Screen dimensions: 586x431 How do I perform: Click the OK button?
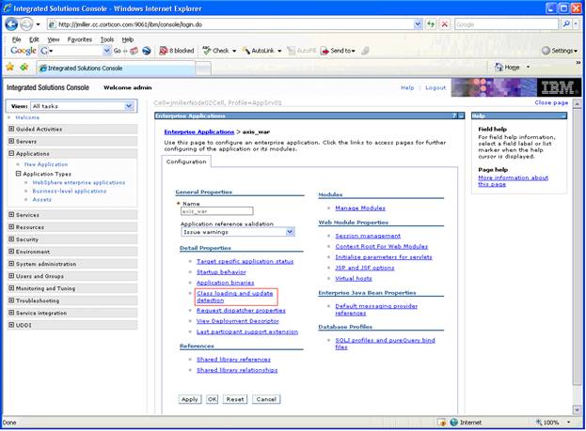point(212,399)
